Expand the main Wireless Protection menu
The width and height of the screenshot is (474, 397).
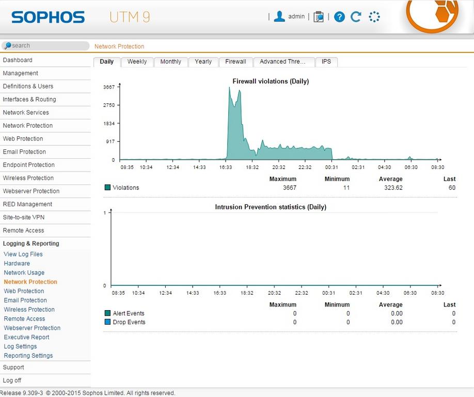tap(45, 178)
